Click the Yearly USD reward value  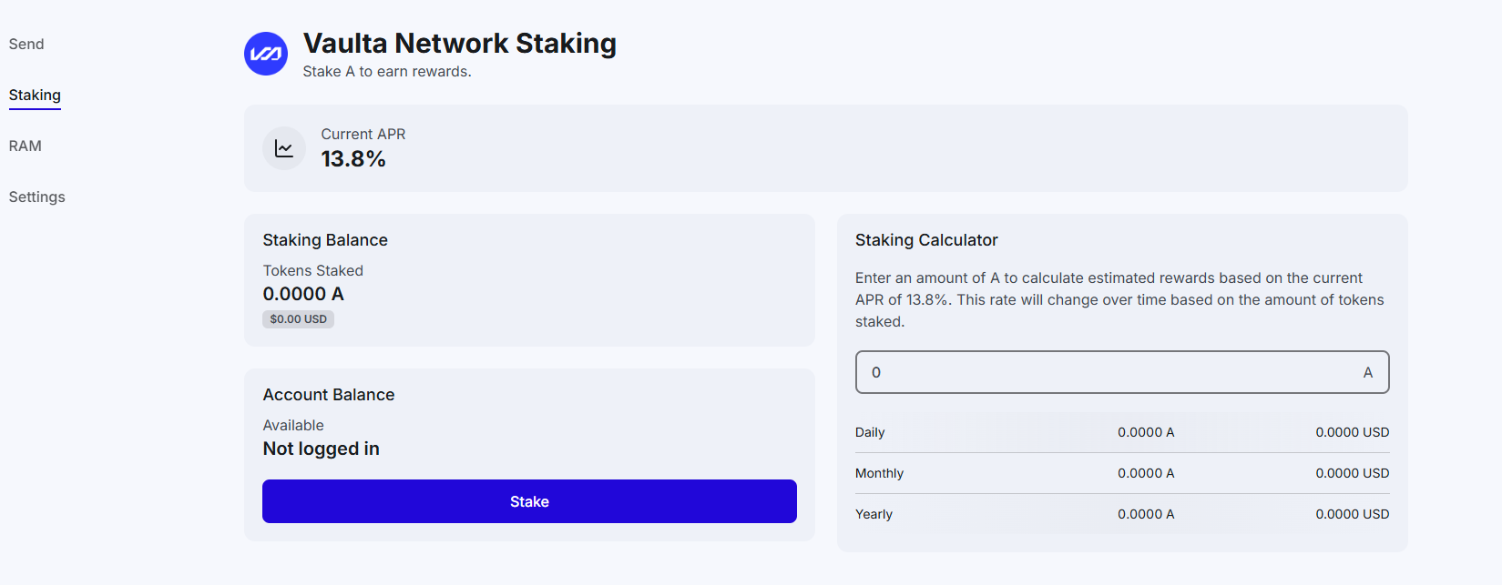(1352, 514)
